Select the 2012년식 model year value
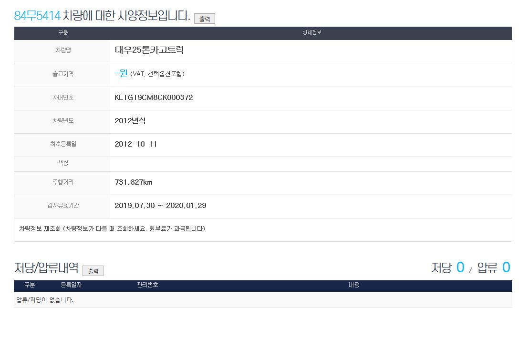Viewport: 528px width, 346px height. (130, 121)
